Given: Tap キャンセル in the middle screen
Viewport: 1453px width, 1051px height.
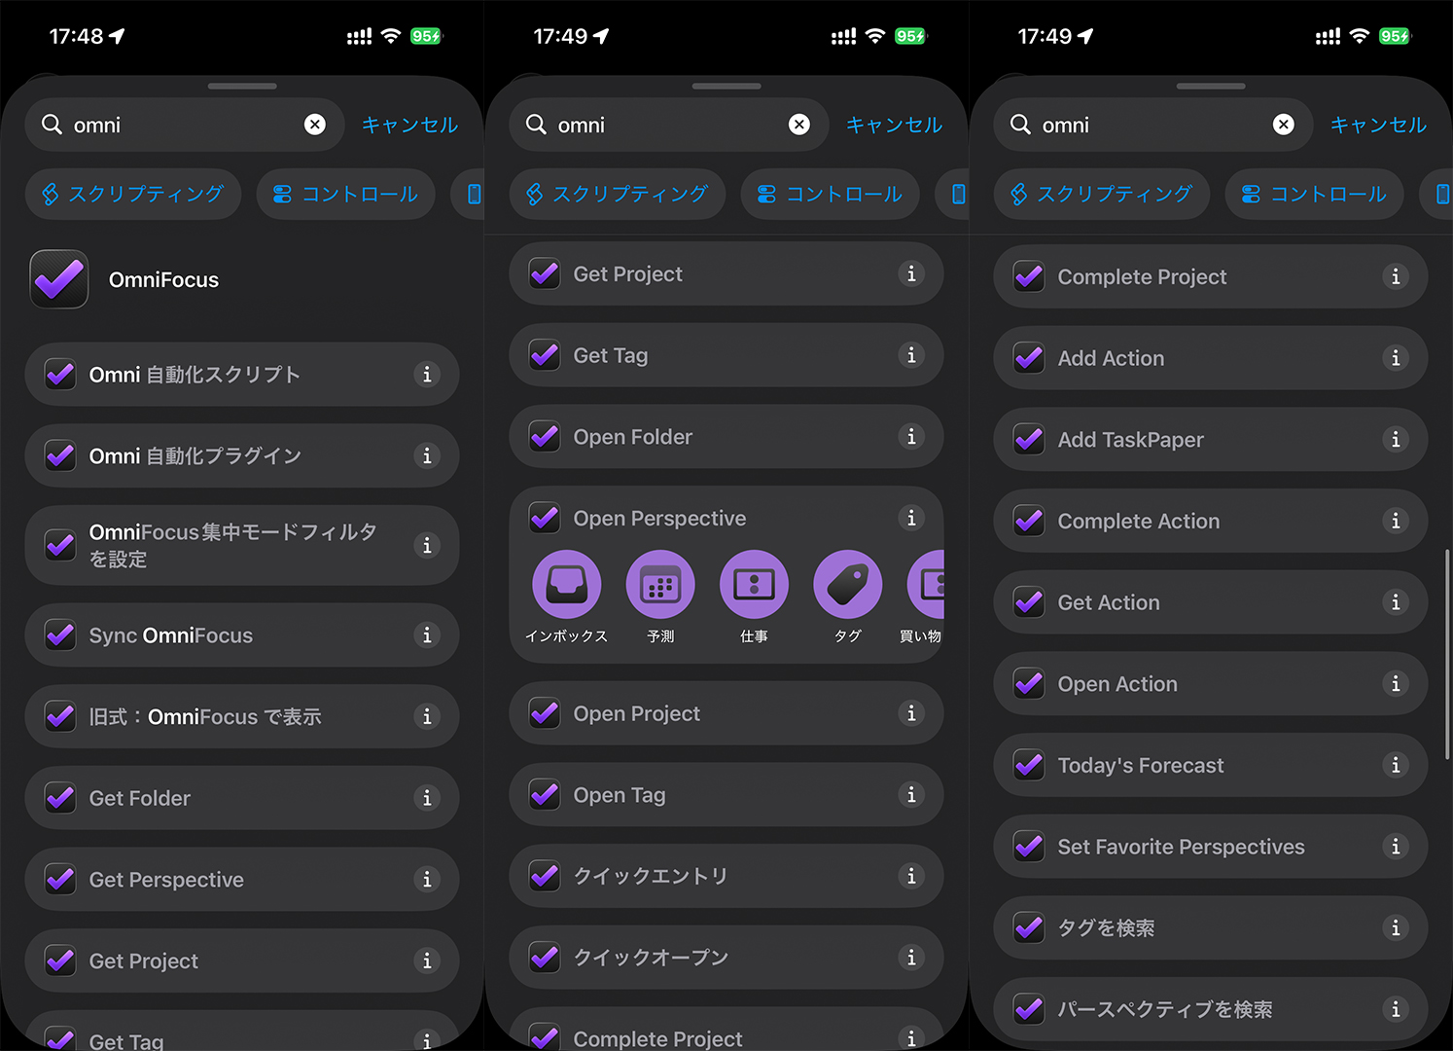Looking at the screenshot, I should click(894, 125).
